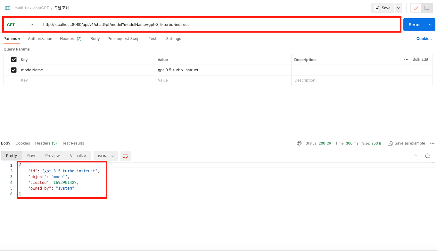Select the Pretty view
The image size is (437, 251).
tap(12, 156)
